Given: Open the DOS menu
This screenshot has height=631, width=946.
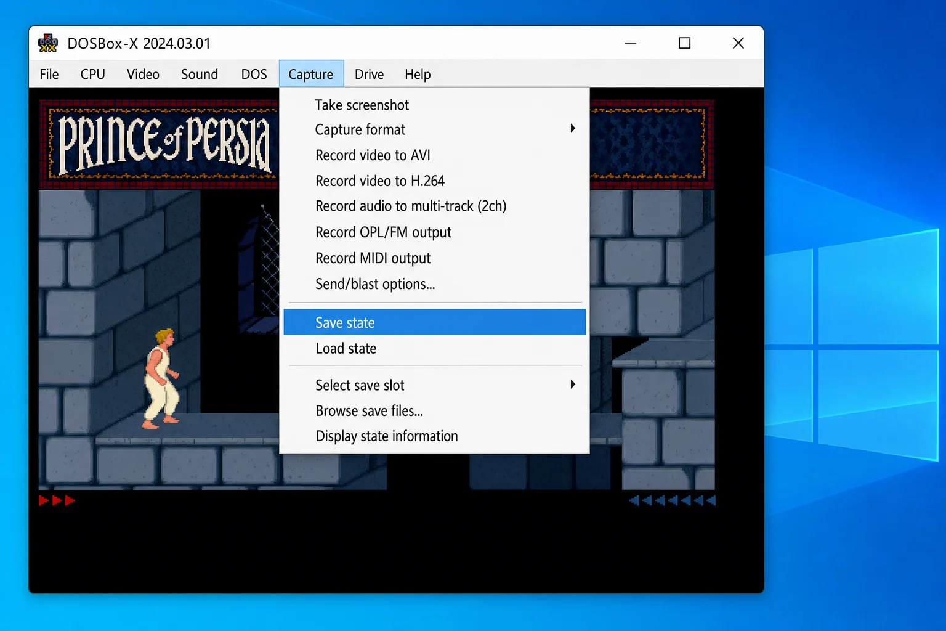Looking at the screenshot, I should [x=254, y=74].
